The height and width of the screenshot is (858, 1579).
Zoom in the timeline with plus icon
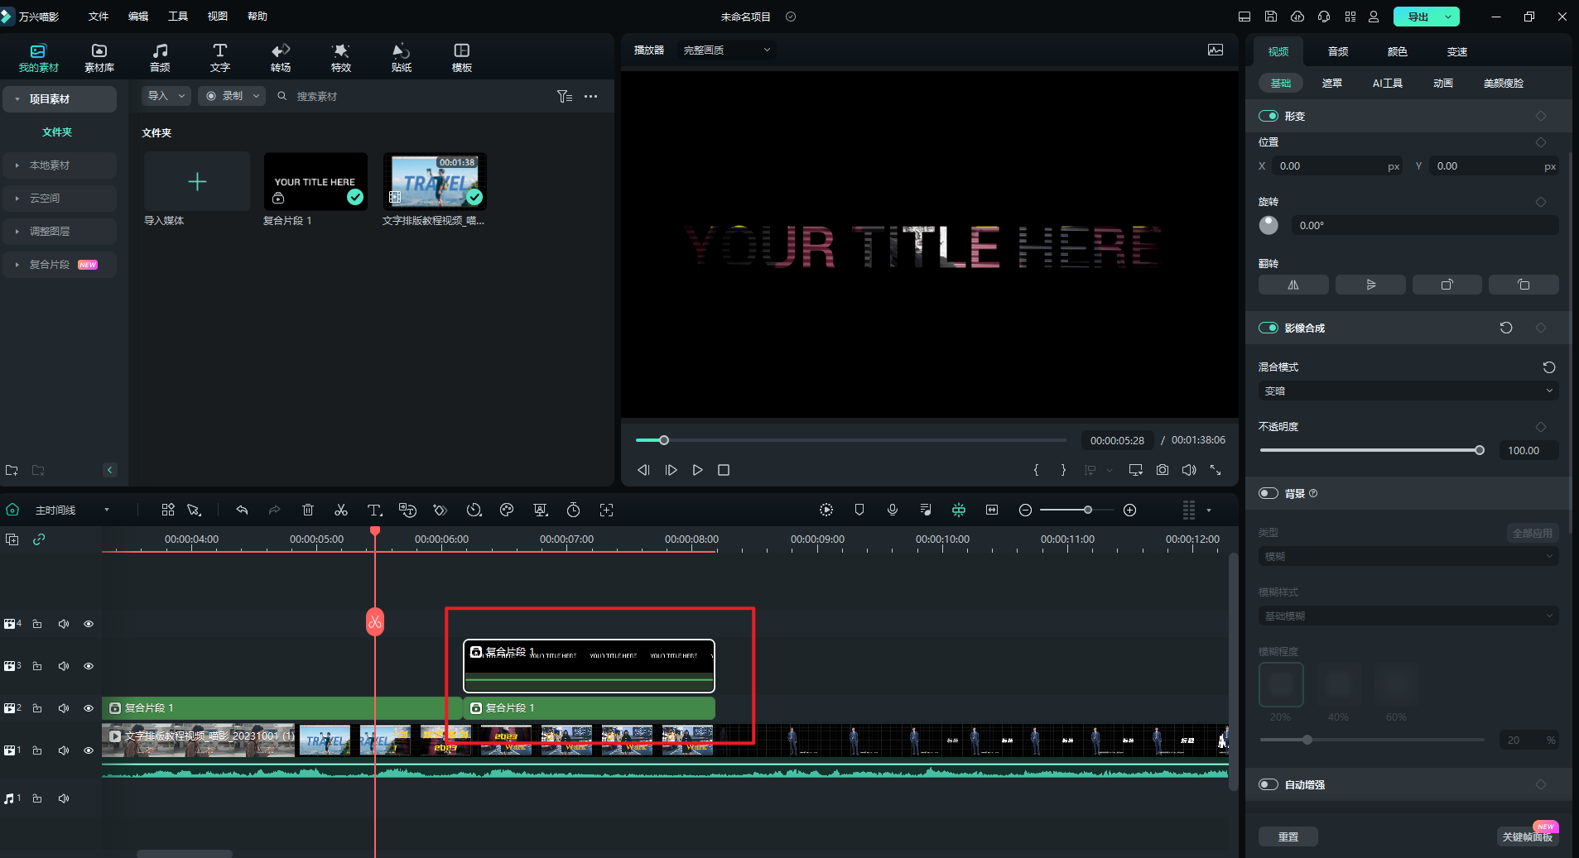(1129, 510)
